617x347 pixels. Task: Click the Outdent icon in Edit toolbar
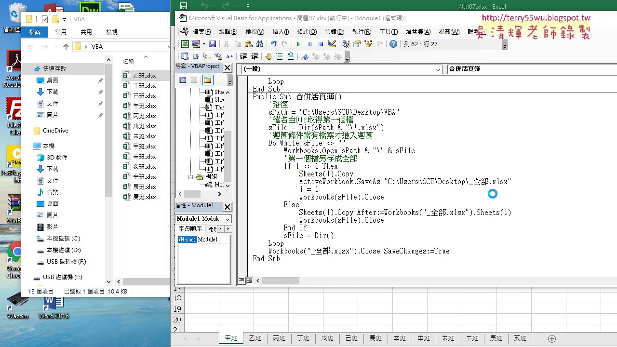point(255,56)
